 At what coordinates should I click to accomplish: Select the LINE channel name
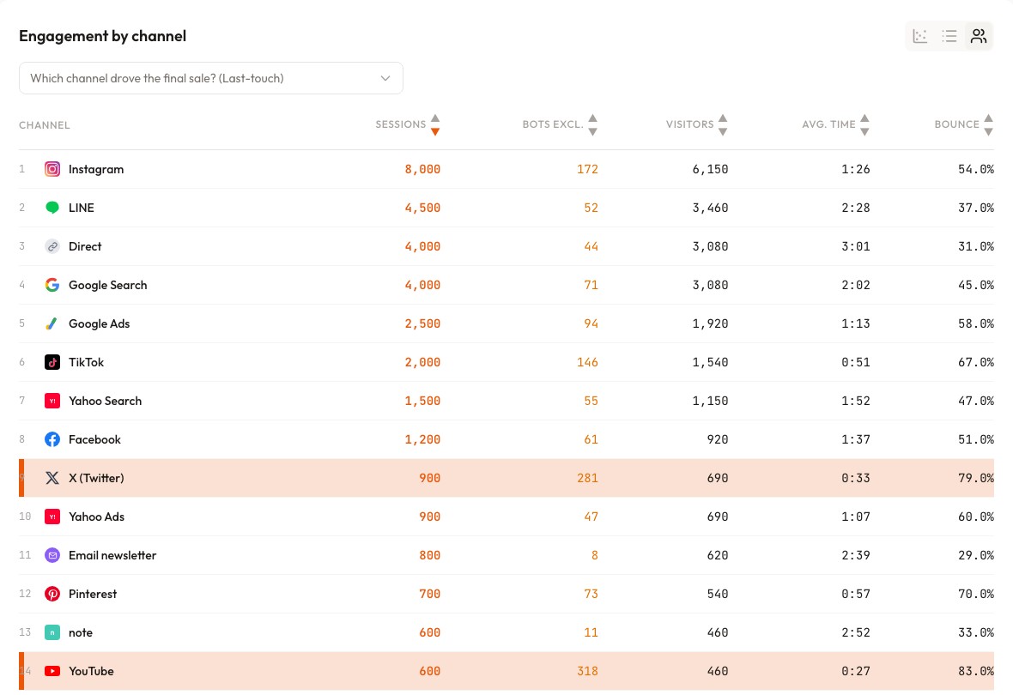pos(82,208)
